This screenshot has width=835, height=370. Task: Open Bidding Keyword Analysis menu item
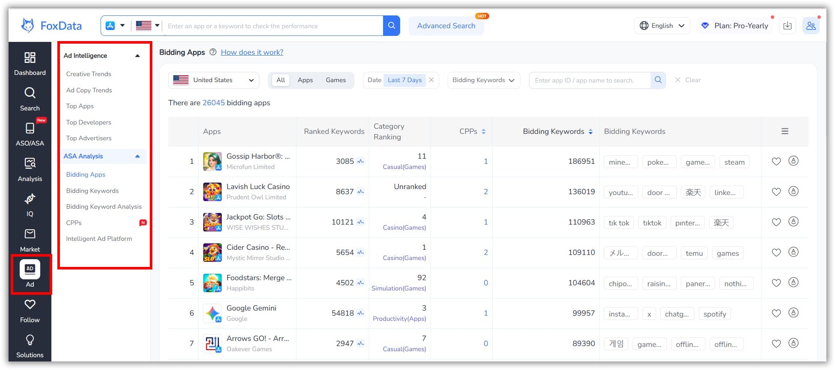(x=104, y=207)
